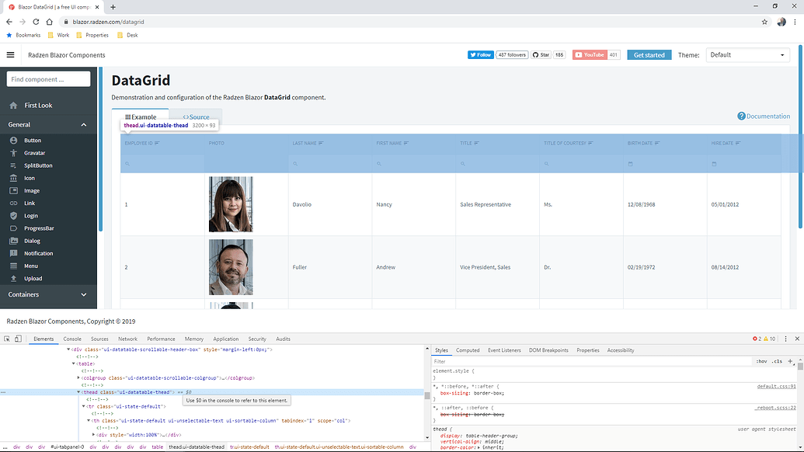Reload the page
The image size is (804, 452).
pos(36,22)
